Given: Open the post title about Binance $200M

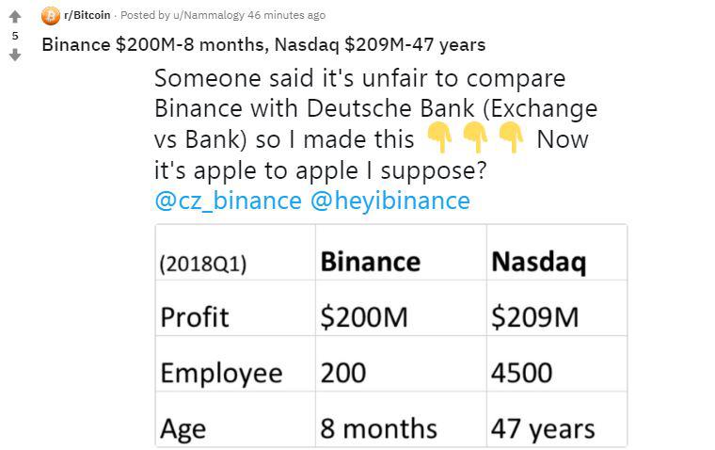Looking at the screenshot, I should (x=263, y=45).
